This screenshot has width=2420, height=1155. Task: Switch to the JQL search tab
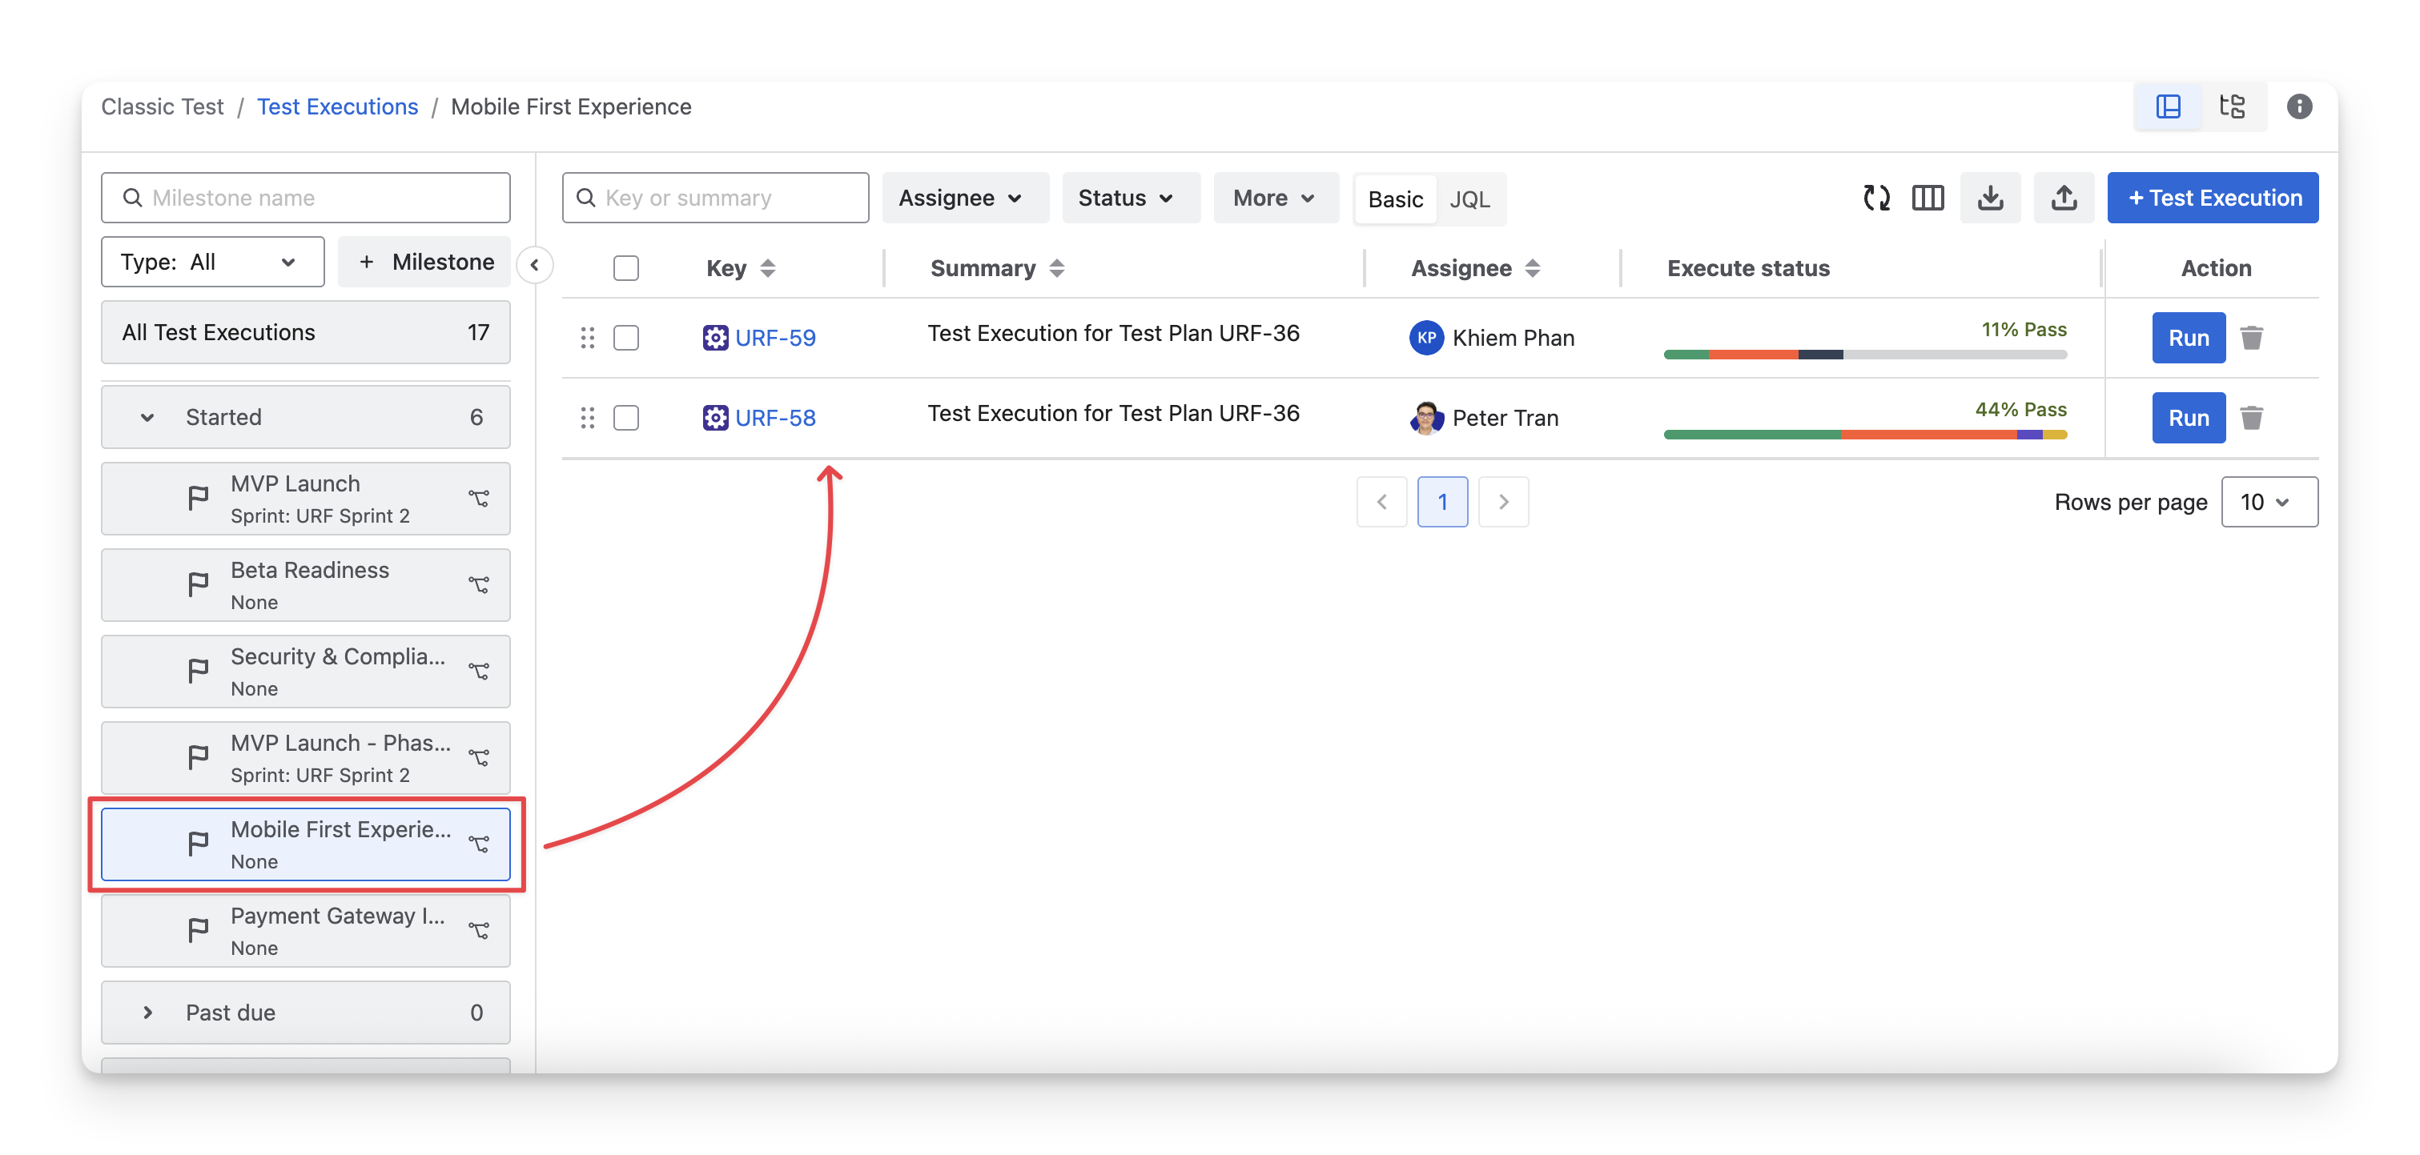pyautogui.click(x=1469, y=199)
